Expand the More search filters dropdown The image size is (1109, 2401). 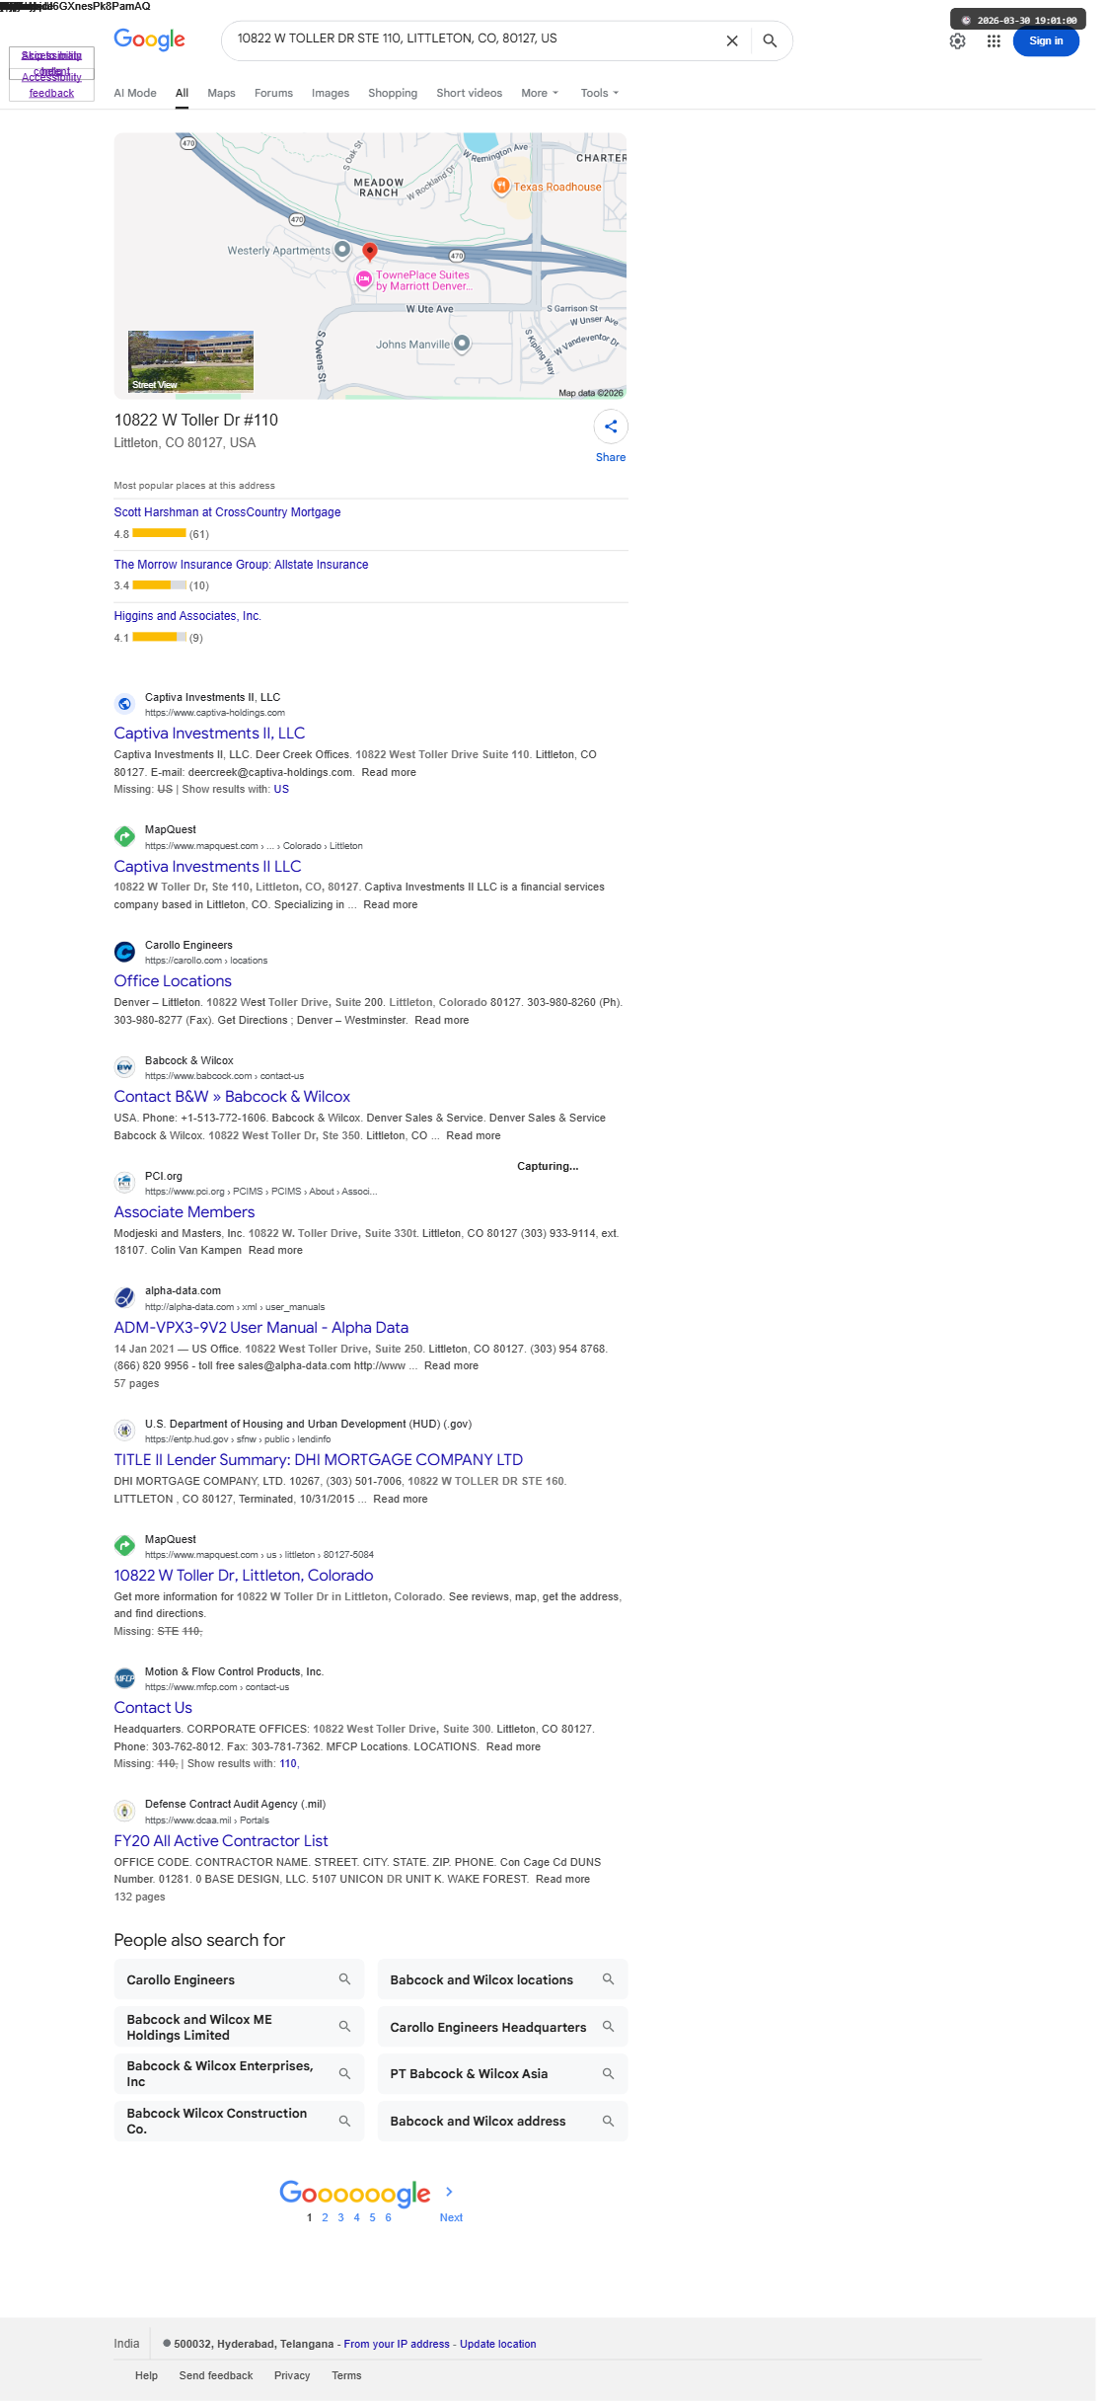[x=540, y=93]
